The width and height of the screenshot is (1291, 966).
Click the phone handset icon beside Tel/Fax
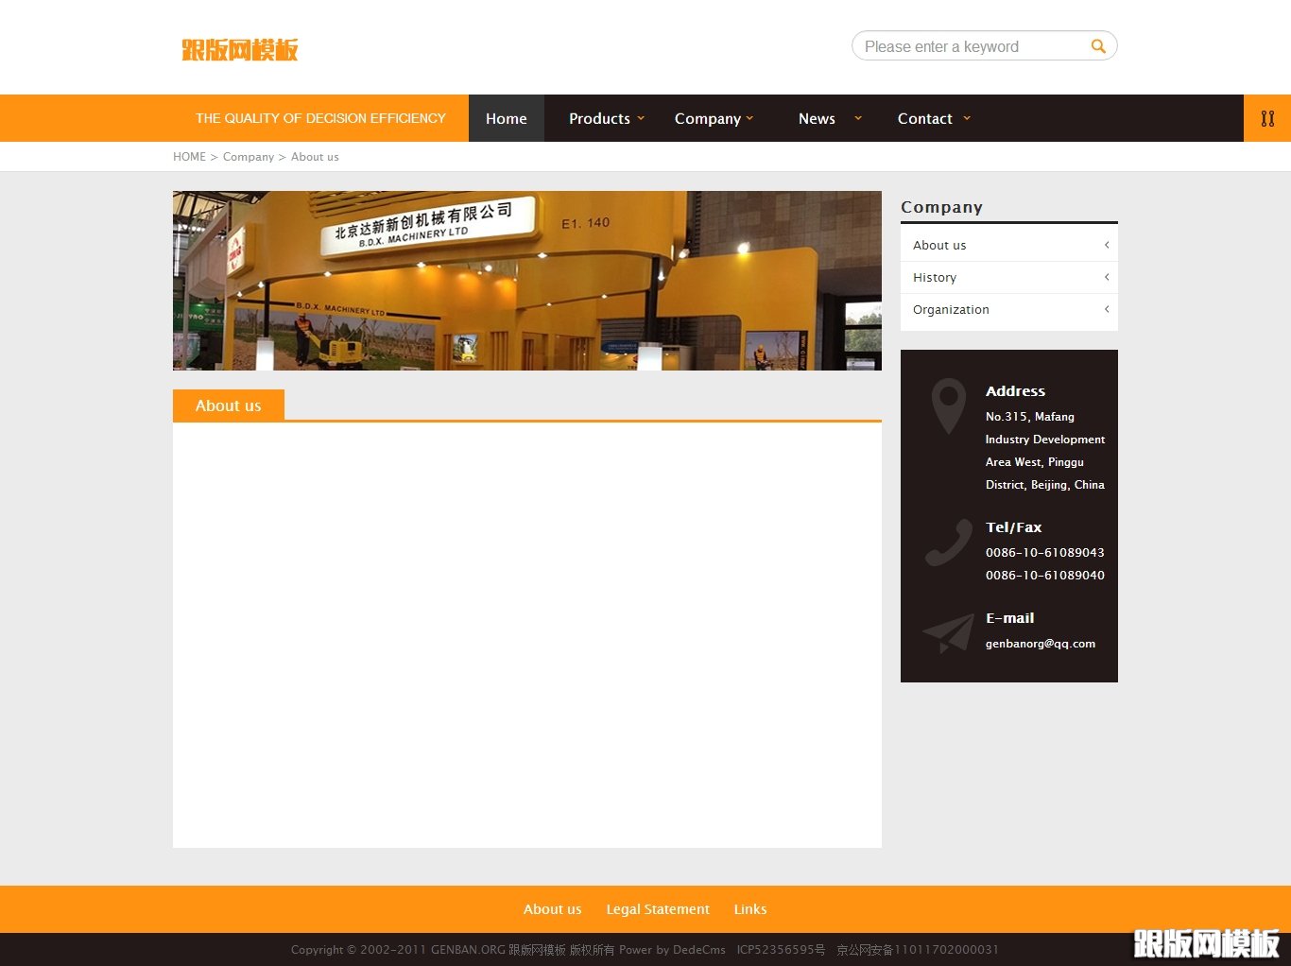pyautogui.click(x=948, y=543)
